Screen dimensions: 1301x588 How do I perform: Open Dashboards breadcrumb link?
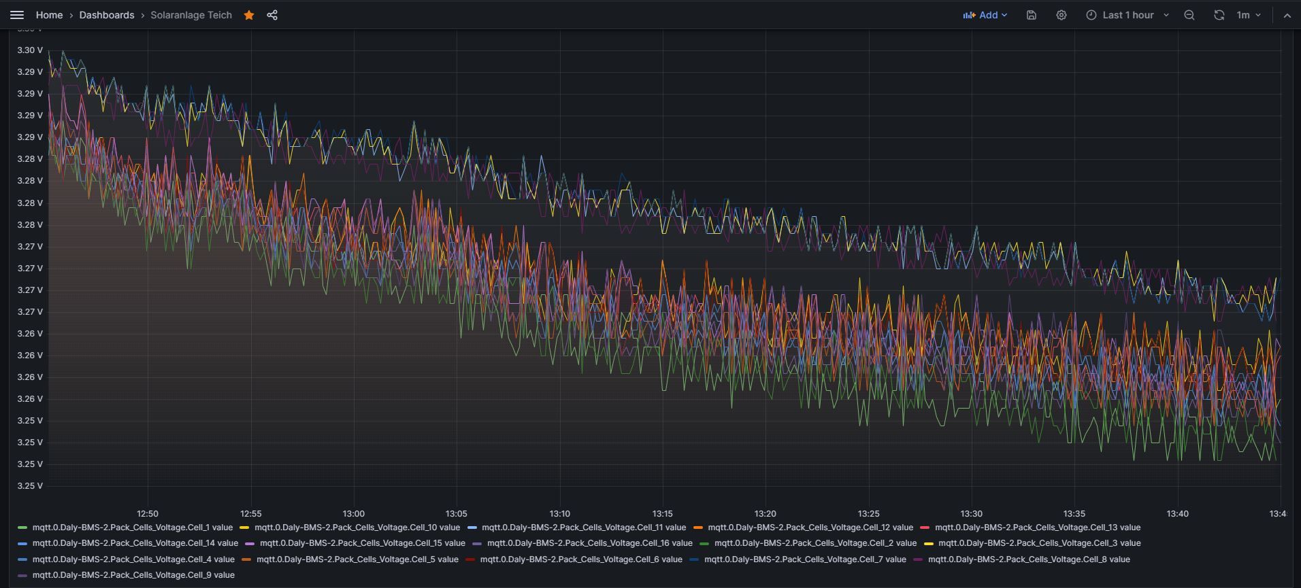point(107,15)
